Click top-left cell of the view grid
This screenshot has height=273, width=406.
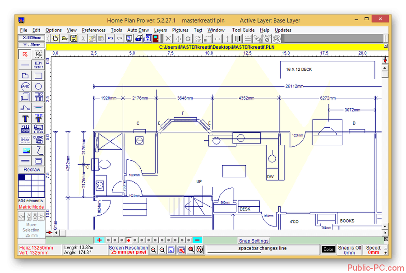(x=21, y=178)
